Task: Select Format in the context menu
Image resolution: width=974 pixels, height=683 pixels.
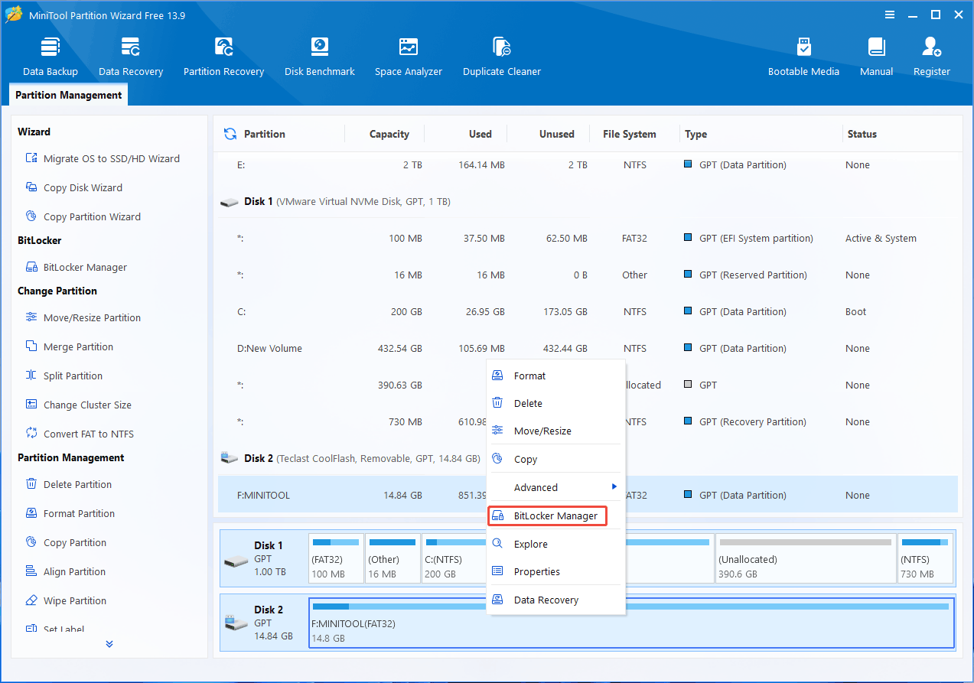Action: click(x=556, y=376)
